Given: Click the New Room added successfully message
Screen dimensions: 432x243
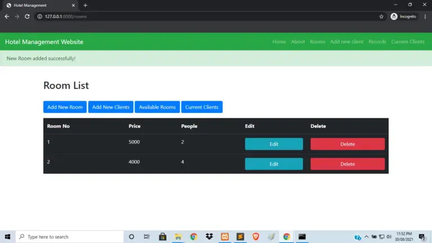Looking at the screenshot, I should [41, 58].
